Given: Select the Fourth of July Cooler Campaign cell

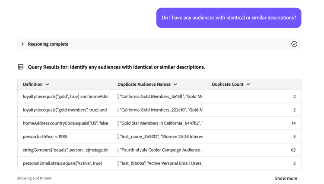Looking at the screenshot, I should (x=160, y=150).
